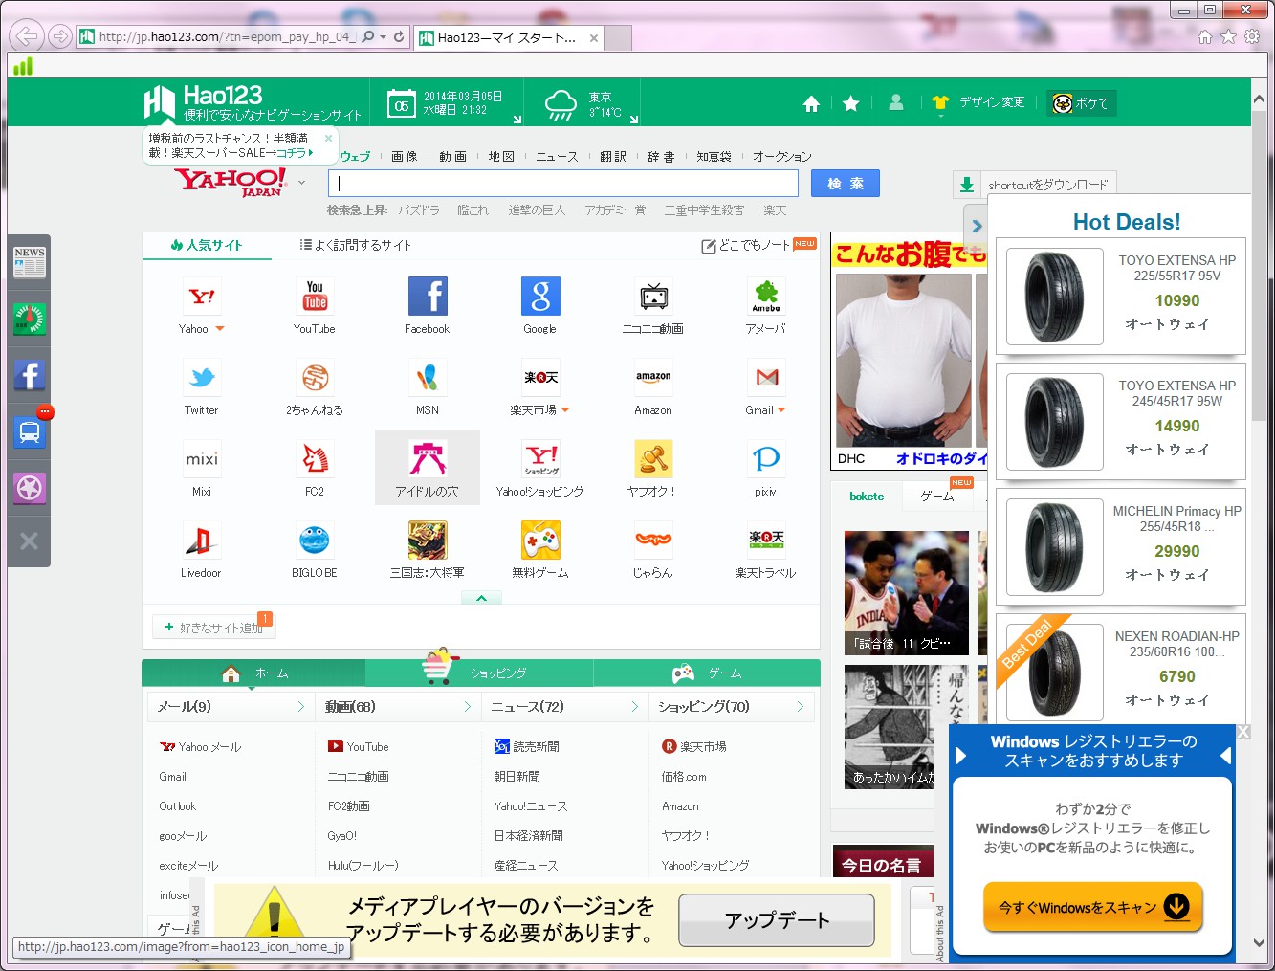Click the web search text field
This screenshot has width=1275, height=971.
[563, 184]
